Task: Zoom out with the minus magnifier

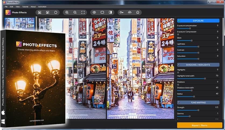Action: point(75,12)
